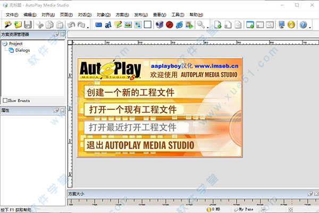Add a new page icon
The width and height of the screenshot is (319, 213).
(218, 24)
